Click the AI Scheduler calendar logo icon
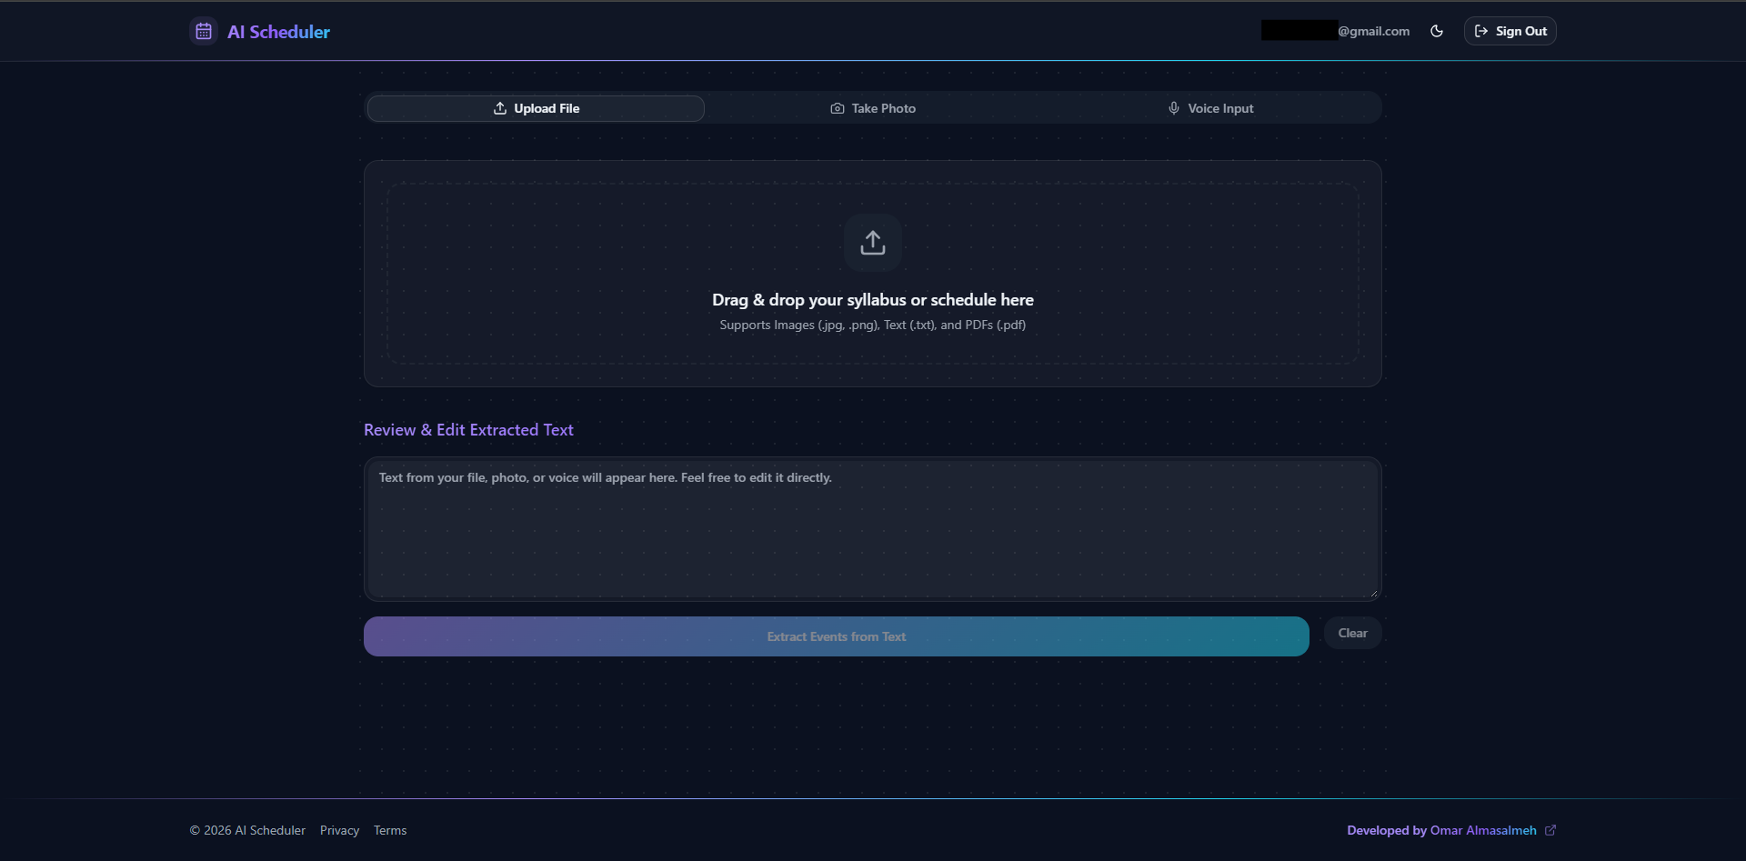Screen dimensions: 1746x861 coord(204,32)
